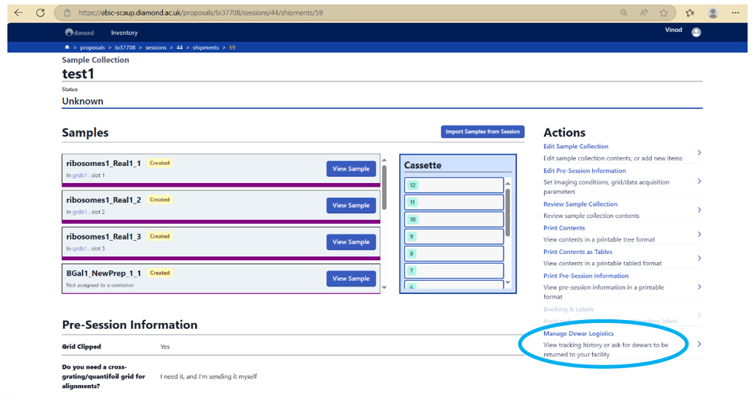Open the browser settings ellipsis menu
The image size is (755, 400).
[x=735, y=13]
